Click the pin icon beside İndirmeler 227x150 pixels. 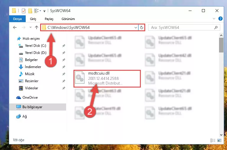coord(63,67)
